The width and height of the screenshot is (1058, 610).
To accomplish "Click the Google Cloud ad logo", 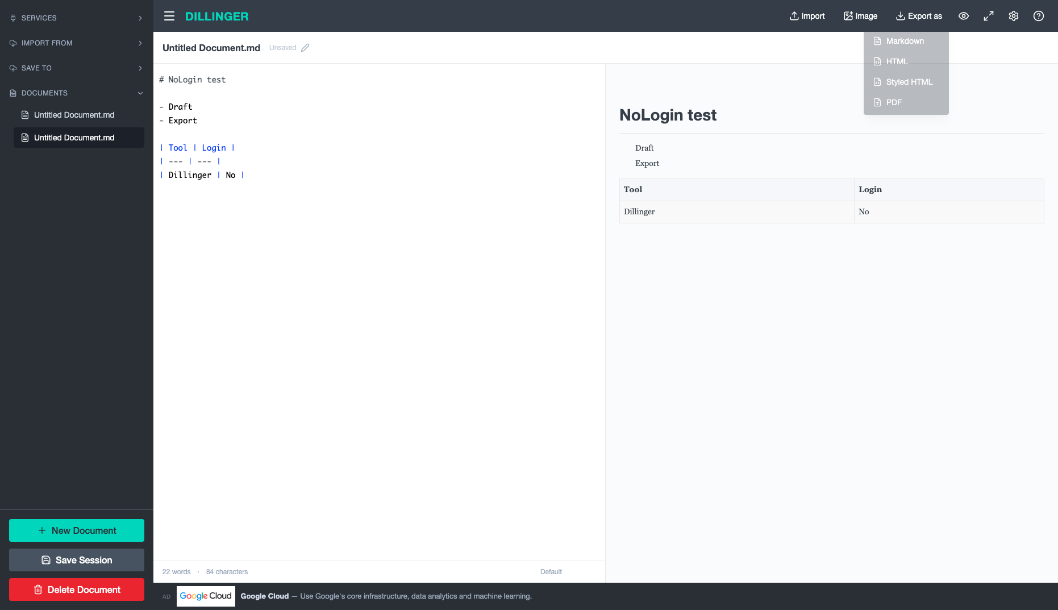I will pyautogui.click(x=206, y=596).
